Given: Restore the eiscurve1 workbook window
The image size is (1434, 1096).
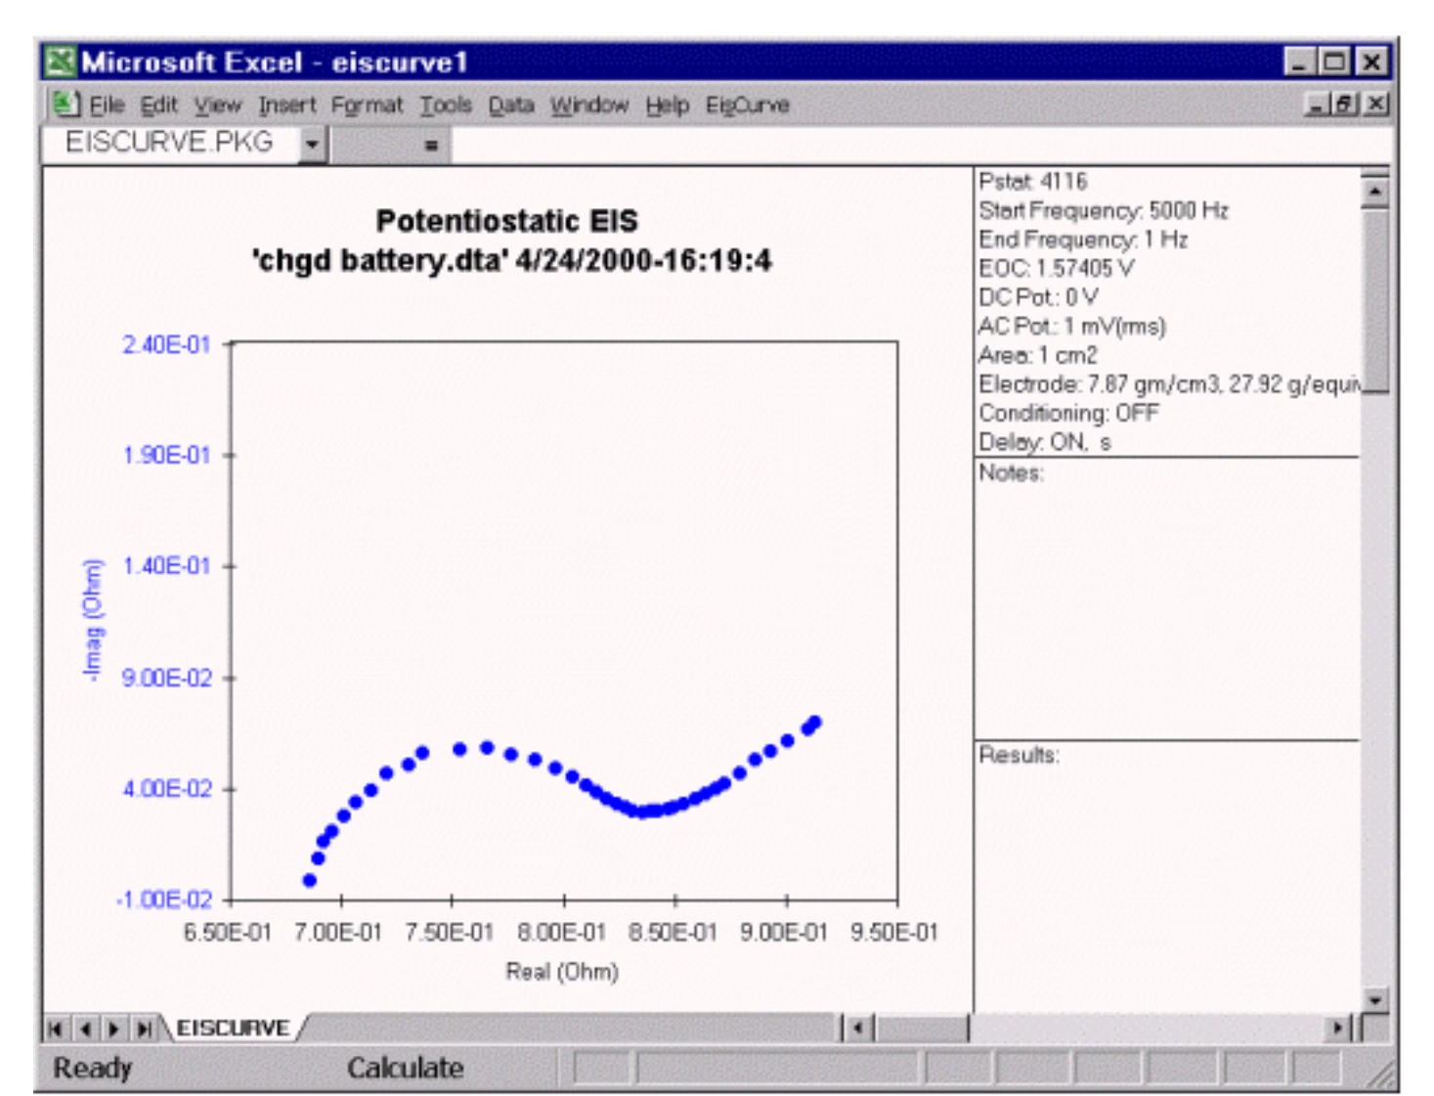Looking at the screenshot, I should coord(1345,104).
